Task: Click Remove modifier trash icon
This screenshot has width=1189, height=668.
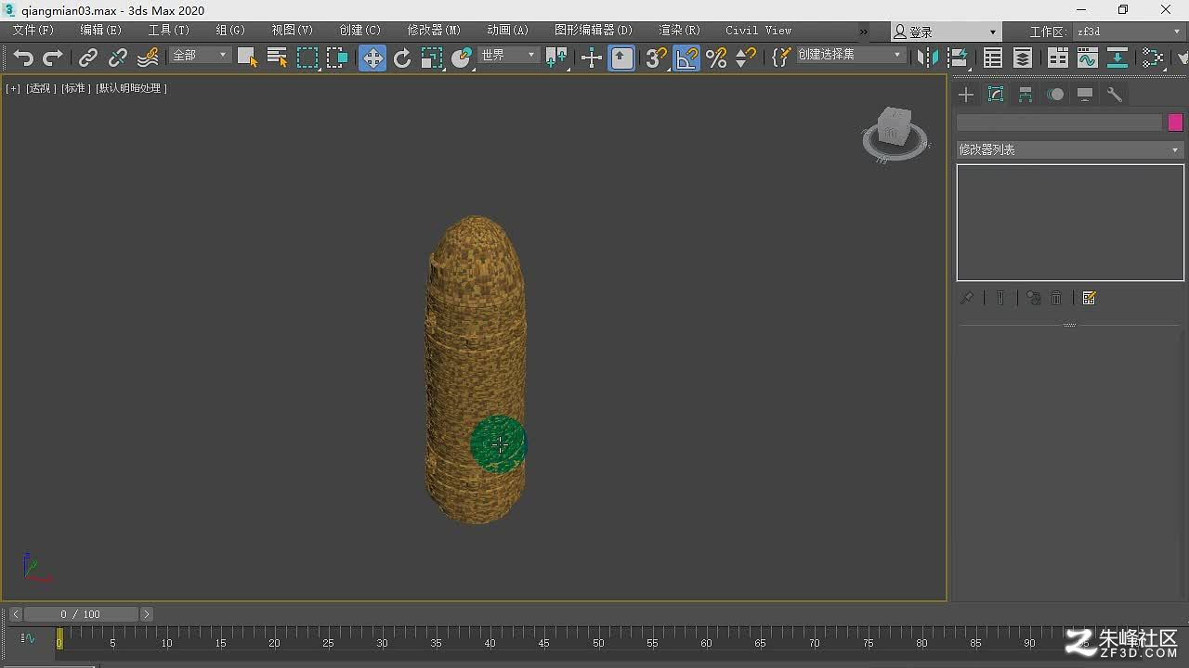Action: click(x=1056, y=298)
